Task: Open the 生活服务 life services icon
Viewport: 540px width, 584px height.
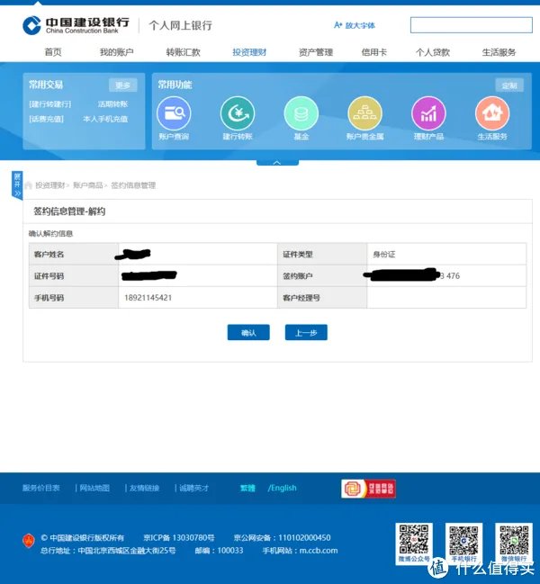Action: [x=492, y=113]
